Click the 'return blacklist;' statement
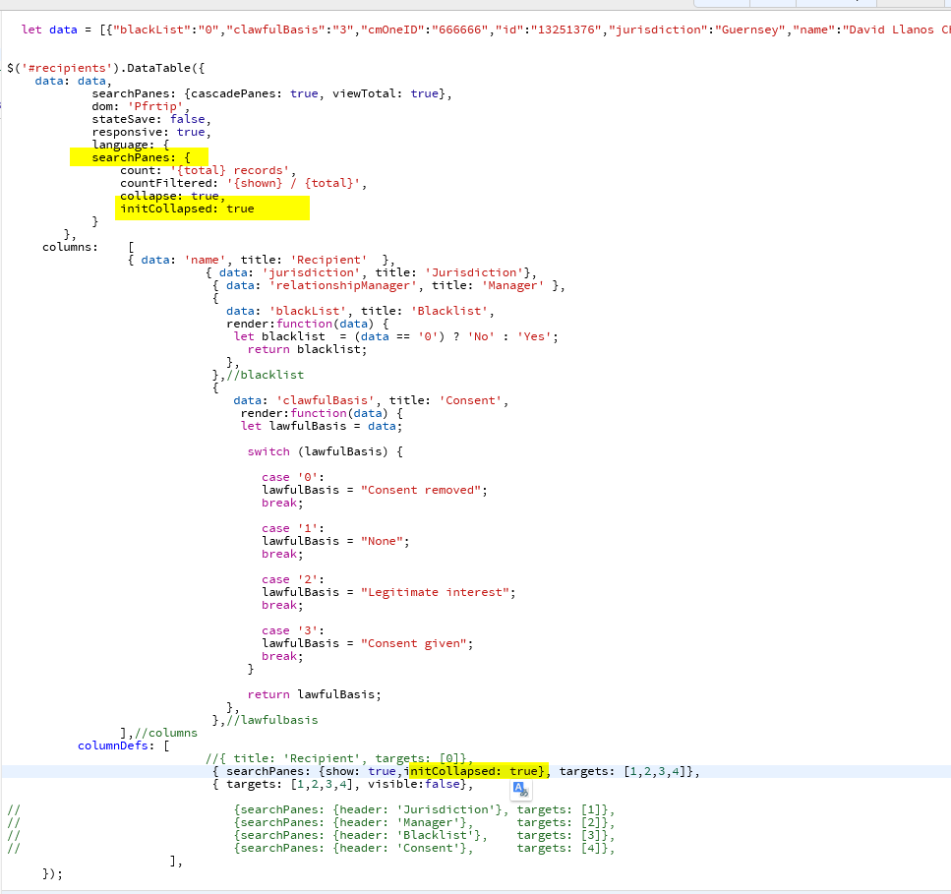The height and width of the screenshot is (894, 951). (307, 349)
